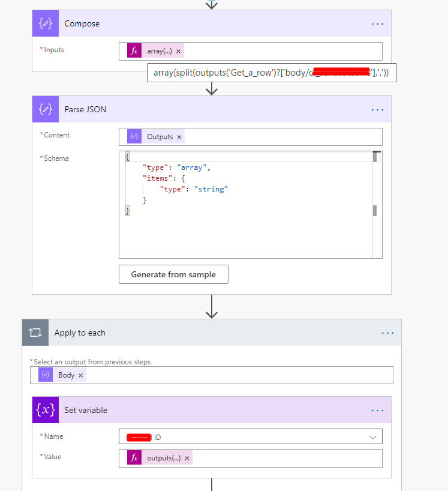Open the Set variable ellipsis menu

[x=377, y=411]
